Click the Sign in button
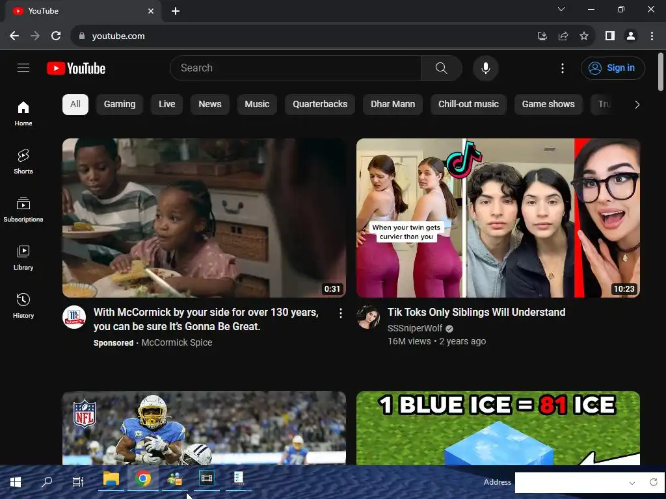Screen dimensions: 666x499 click(613, 68)
